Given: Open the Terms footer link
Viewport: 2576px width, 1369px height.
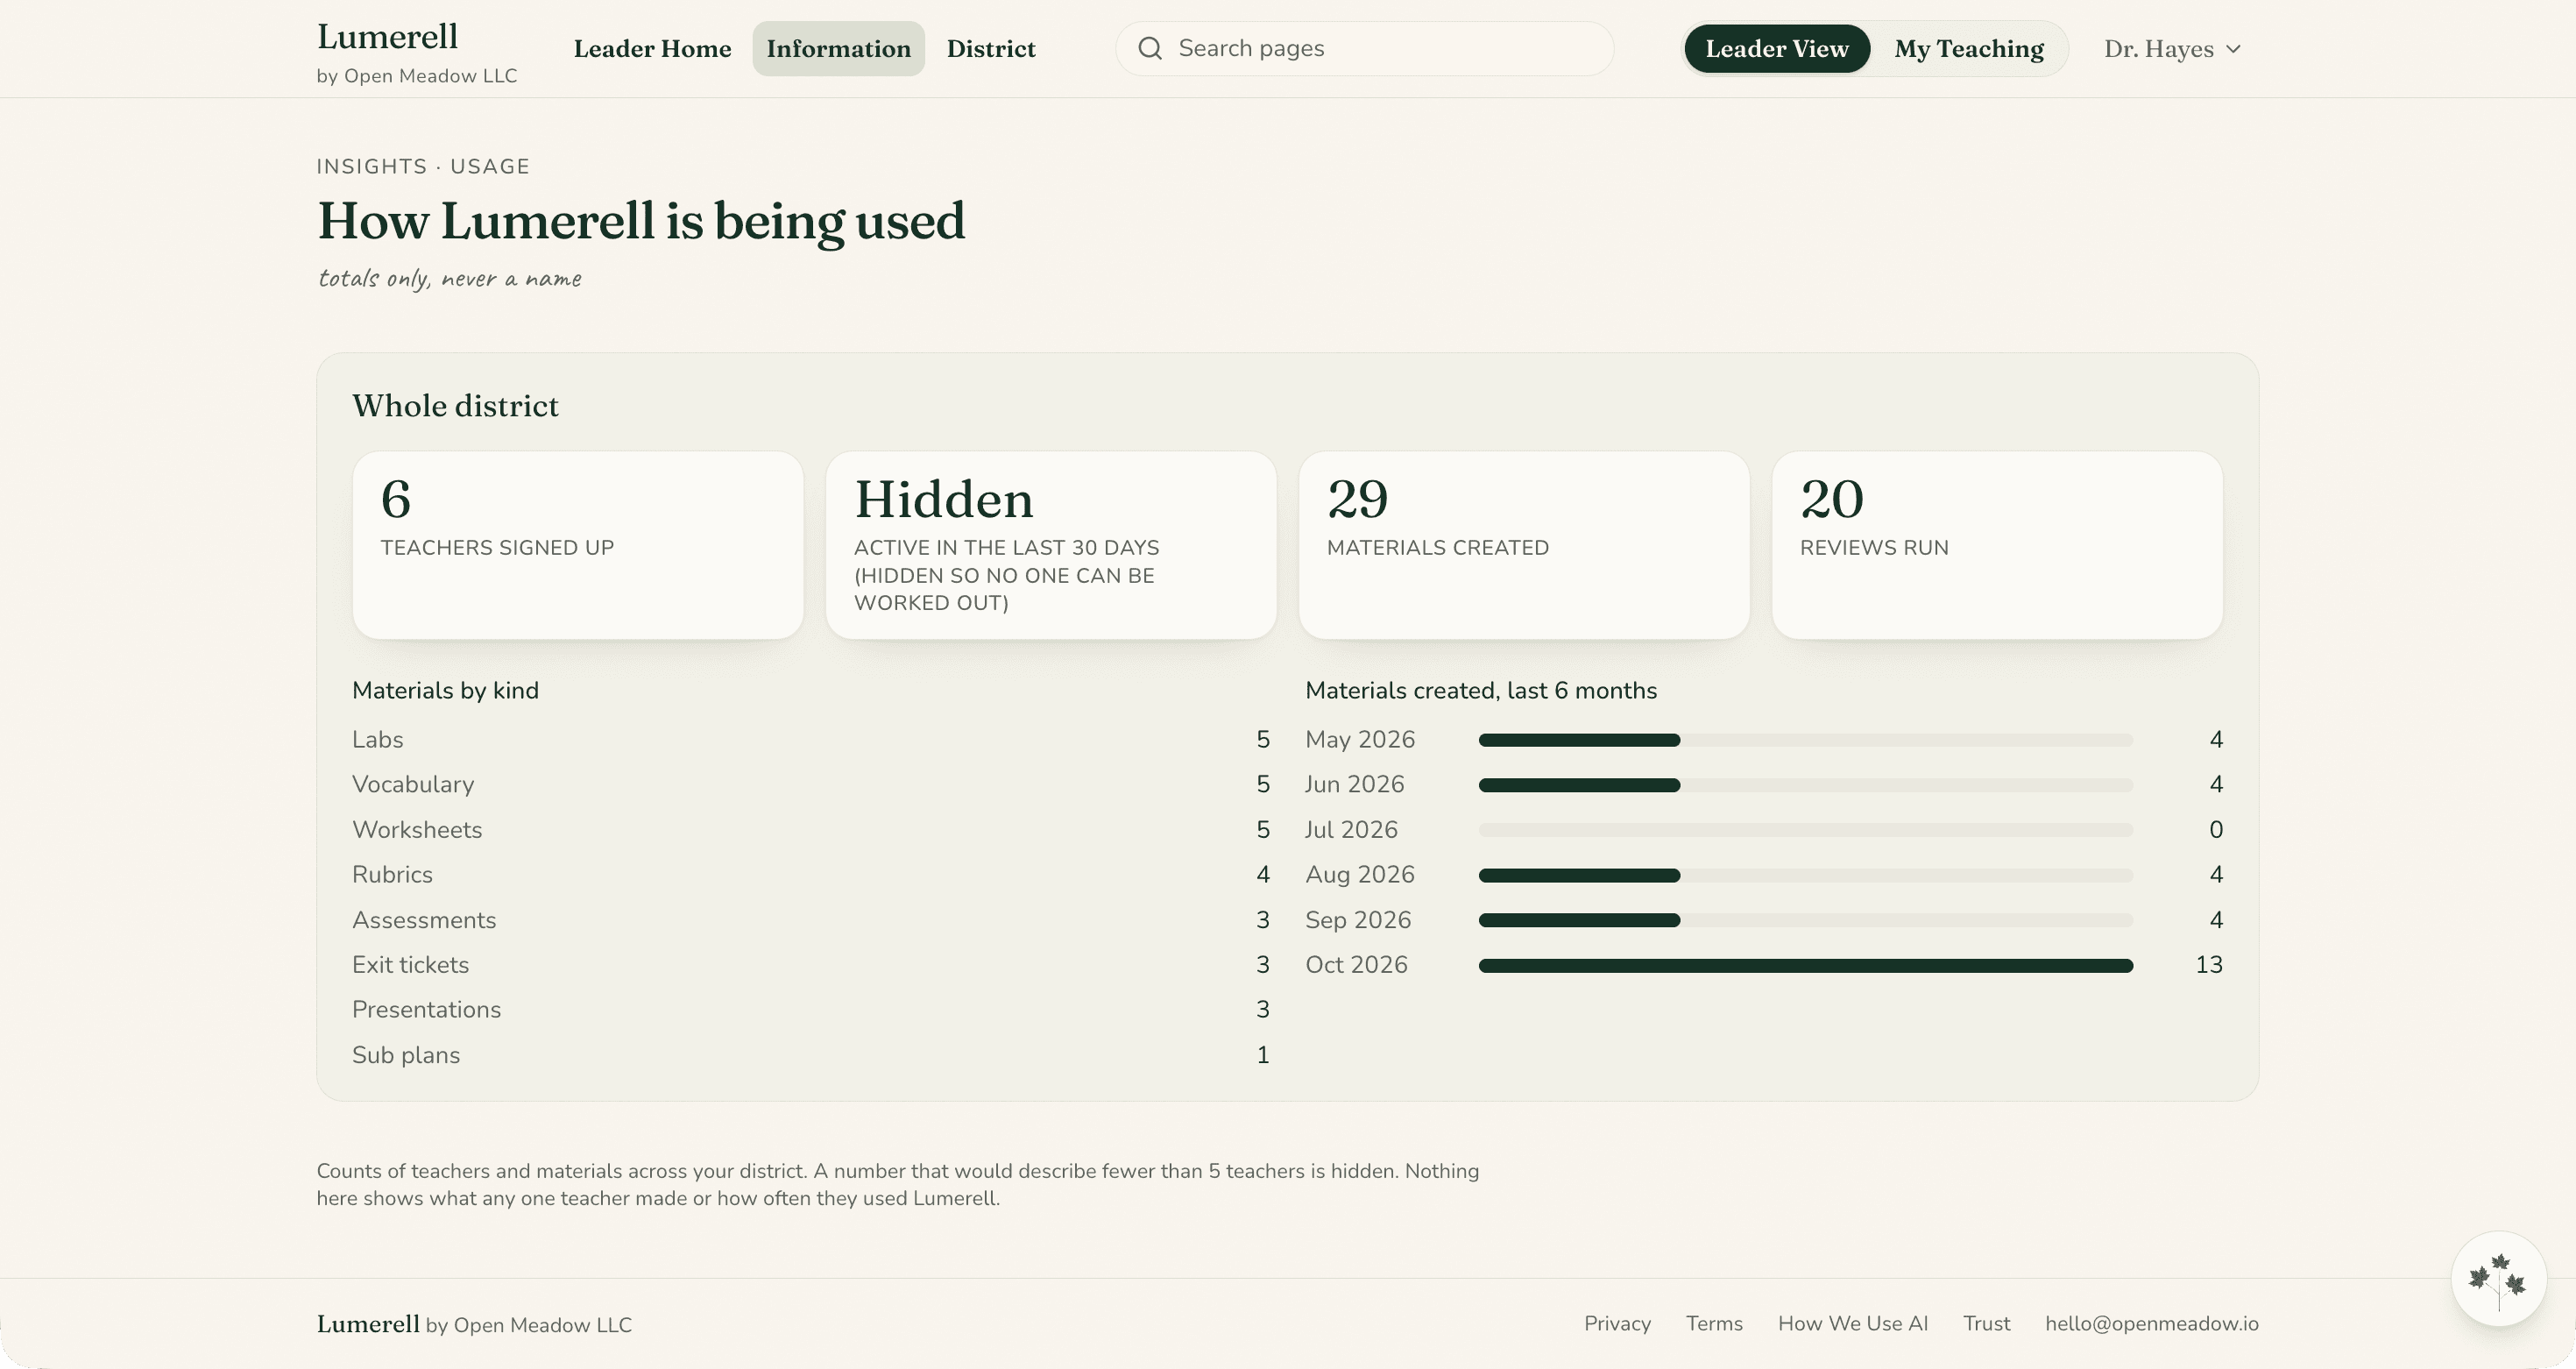Looking at the screenshot, I should pyautogui.click(x=1714, y=1323).
